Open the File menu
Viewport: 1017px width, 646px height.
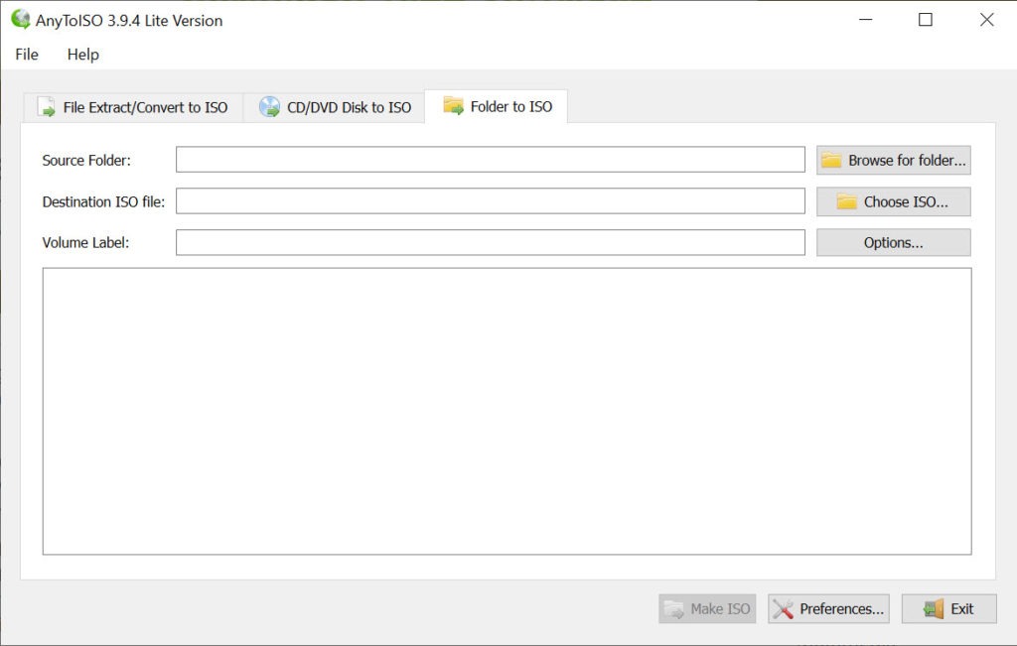point(27,55)
